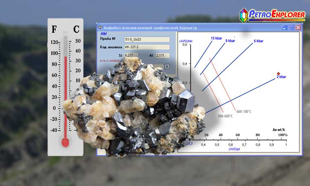
Task: Click the red Al/Si ratio readout text
Action: point(110,61)
